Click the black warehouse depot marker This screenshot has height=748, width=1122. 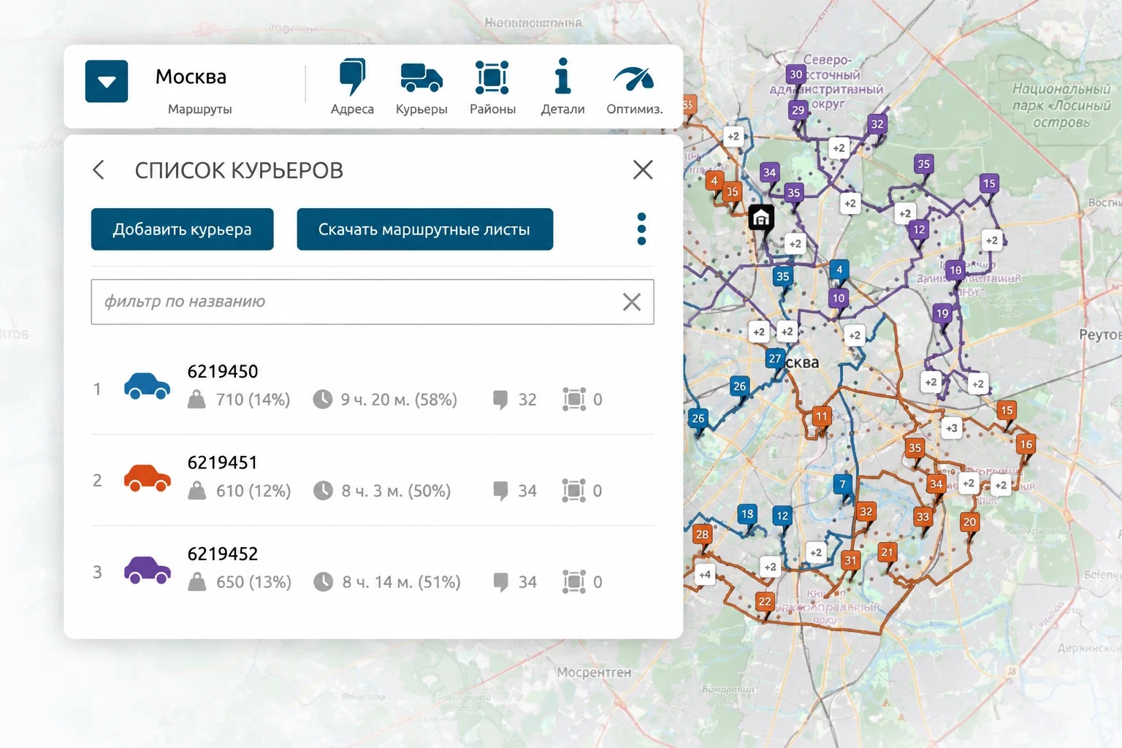coord(761,218)
